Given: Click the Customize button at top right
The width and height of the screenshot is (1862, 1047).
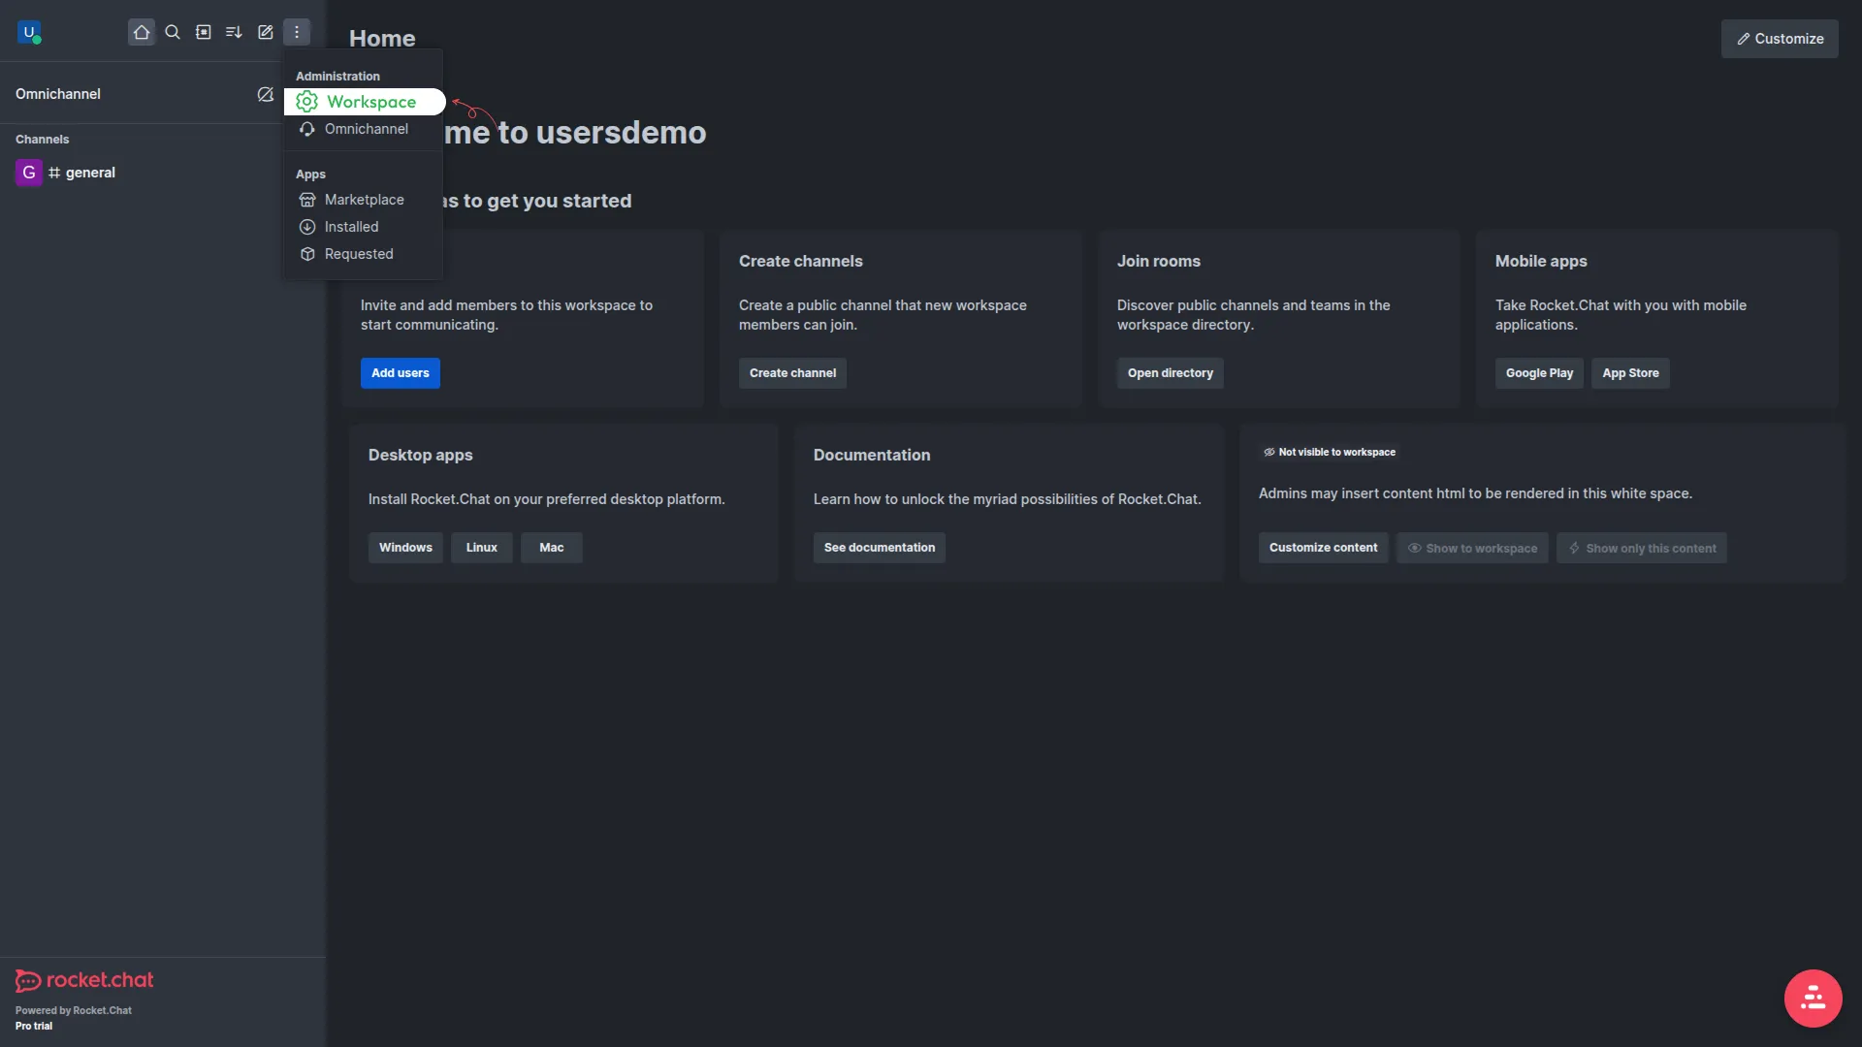Looking at the screenshot, I should tap(1781, 38).
